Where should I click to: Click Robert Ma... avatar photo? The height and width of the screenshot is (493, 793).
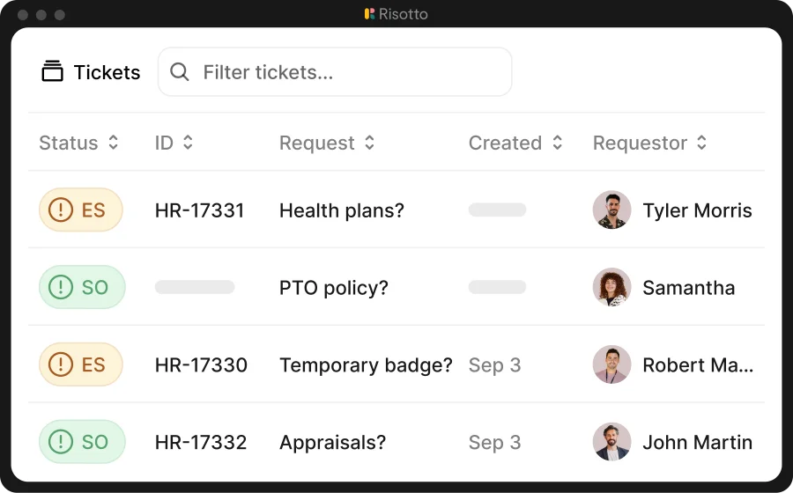point(612,364)
